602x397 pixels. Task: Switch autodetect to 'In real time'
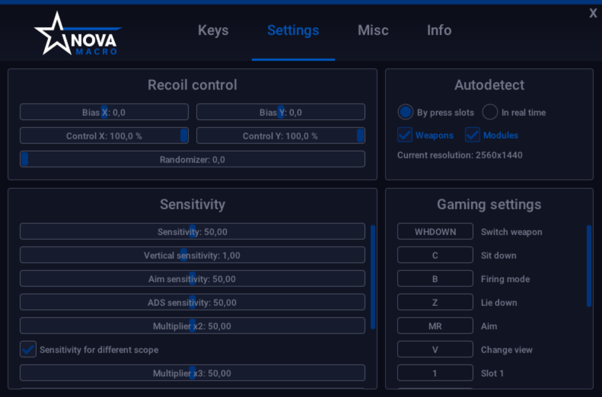point(490,112)
